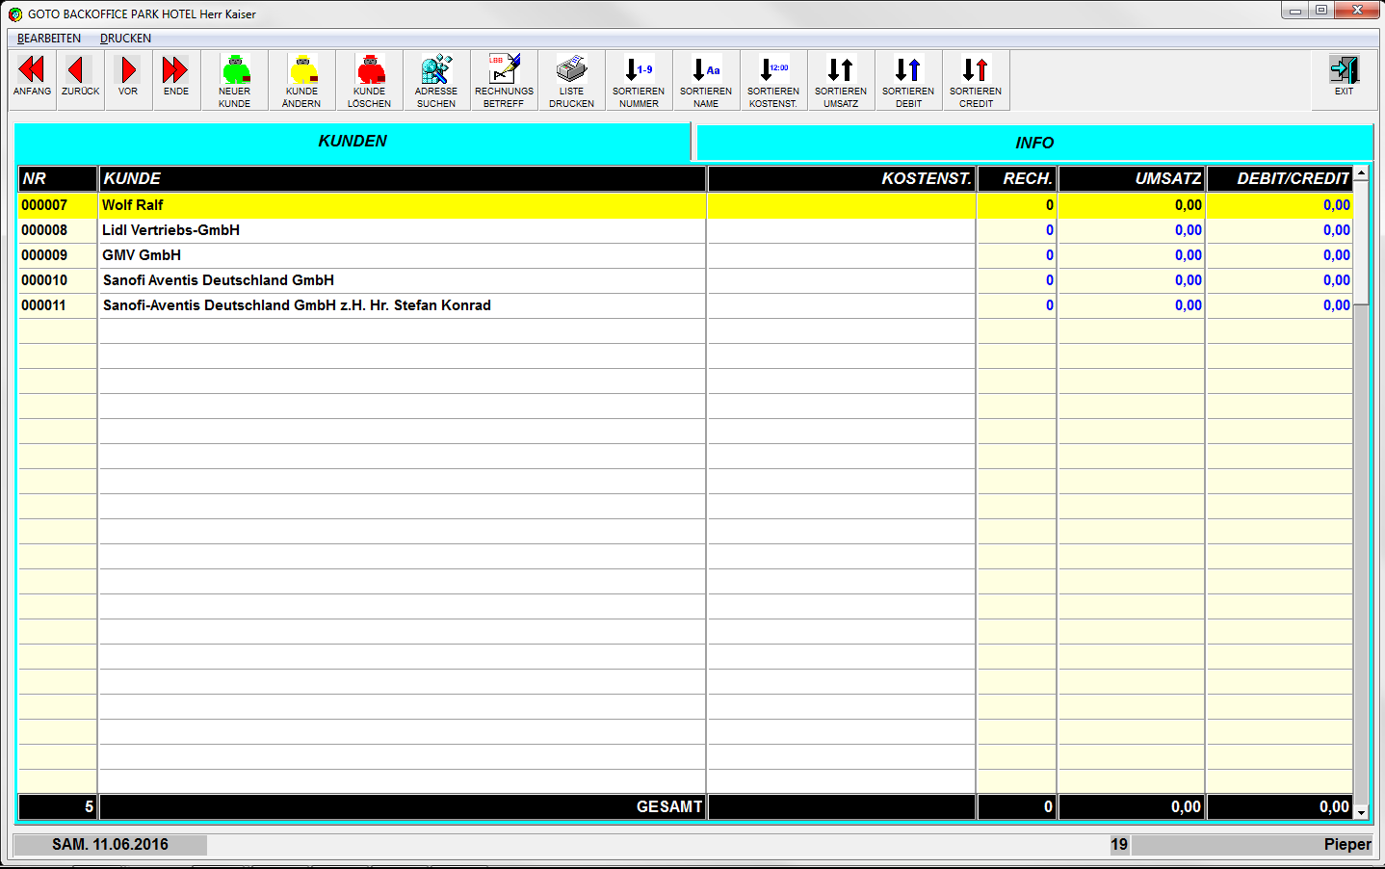
Task: Select the GMV GmbH customer row
Action: (142, 255)
